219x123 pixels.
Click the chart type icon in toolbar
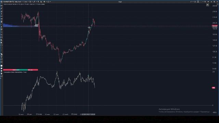[41, 2]
